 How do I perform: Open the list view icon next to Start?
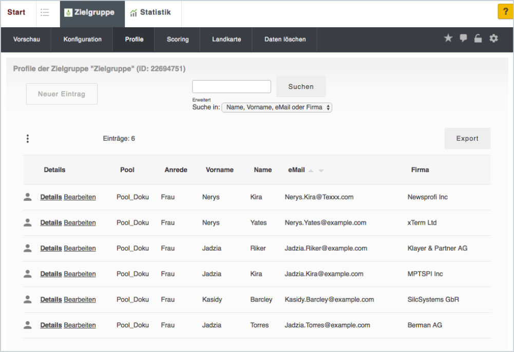click(x=45, y=13)
